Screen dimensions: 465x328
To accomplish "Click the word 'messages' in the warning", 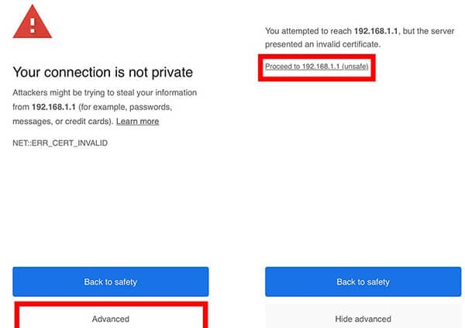I will 33,122.
